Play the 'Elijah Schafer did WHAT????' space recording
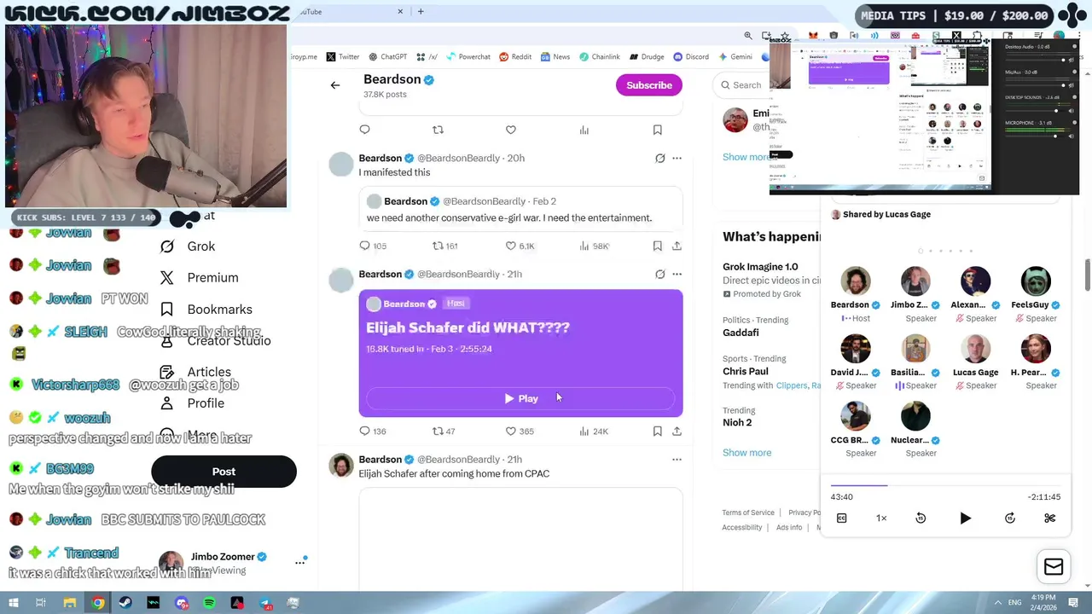 (520, 398)
